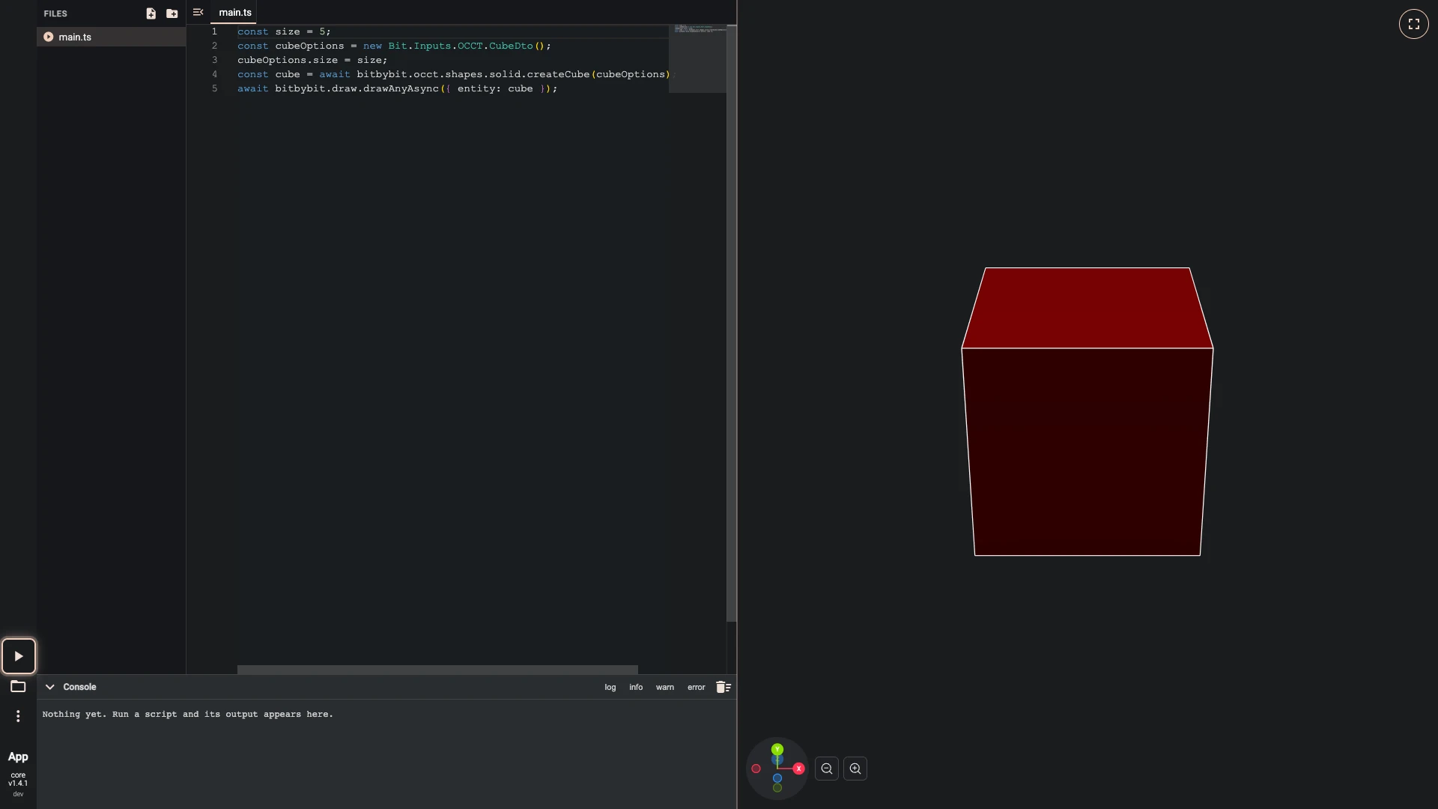The image size is (1438, 809).
Task: Select main.ts in the files list
Action: coord(111,37)
